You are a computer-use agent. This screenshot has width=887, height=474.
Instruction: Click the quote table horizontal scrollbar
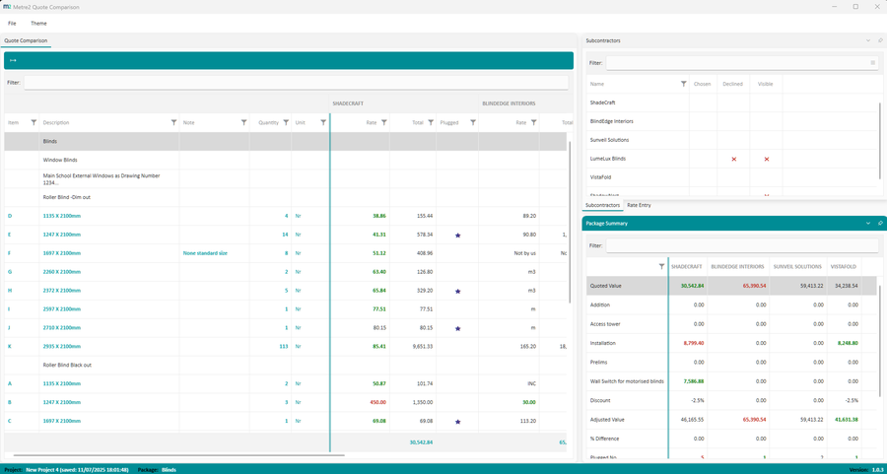coord(178,454)
